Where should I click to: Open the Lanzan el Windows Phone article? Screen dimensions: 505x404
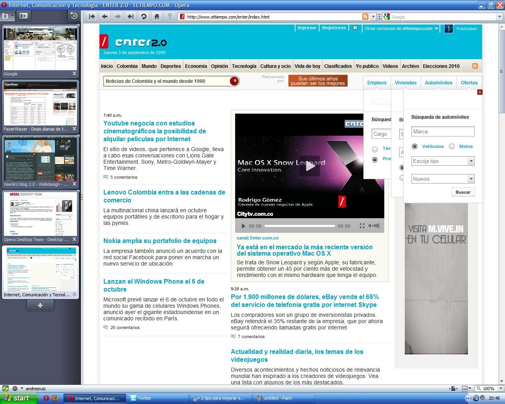154,285
